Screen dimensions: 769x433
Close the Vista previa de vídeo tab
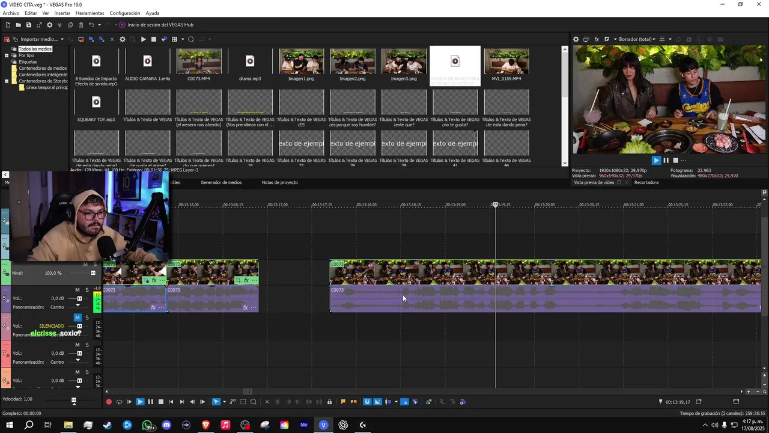click(x=626, y=182)
